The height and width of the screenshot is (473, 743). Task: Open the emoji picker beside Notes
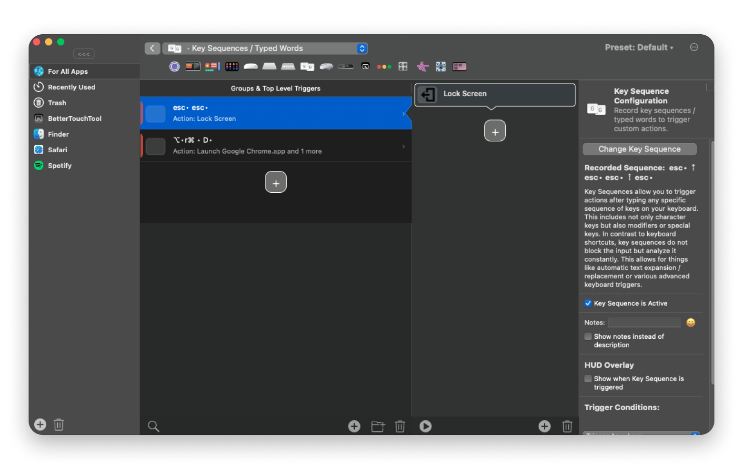[x=691, y=323]
